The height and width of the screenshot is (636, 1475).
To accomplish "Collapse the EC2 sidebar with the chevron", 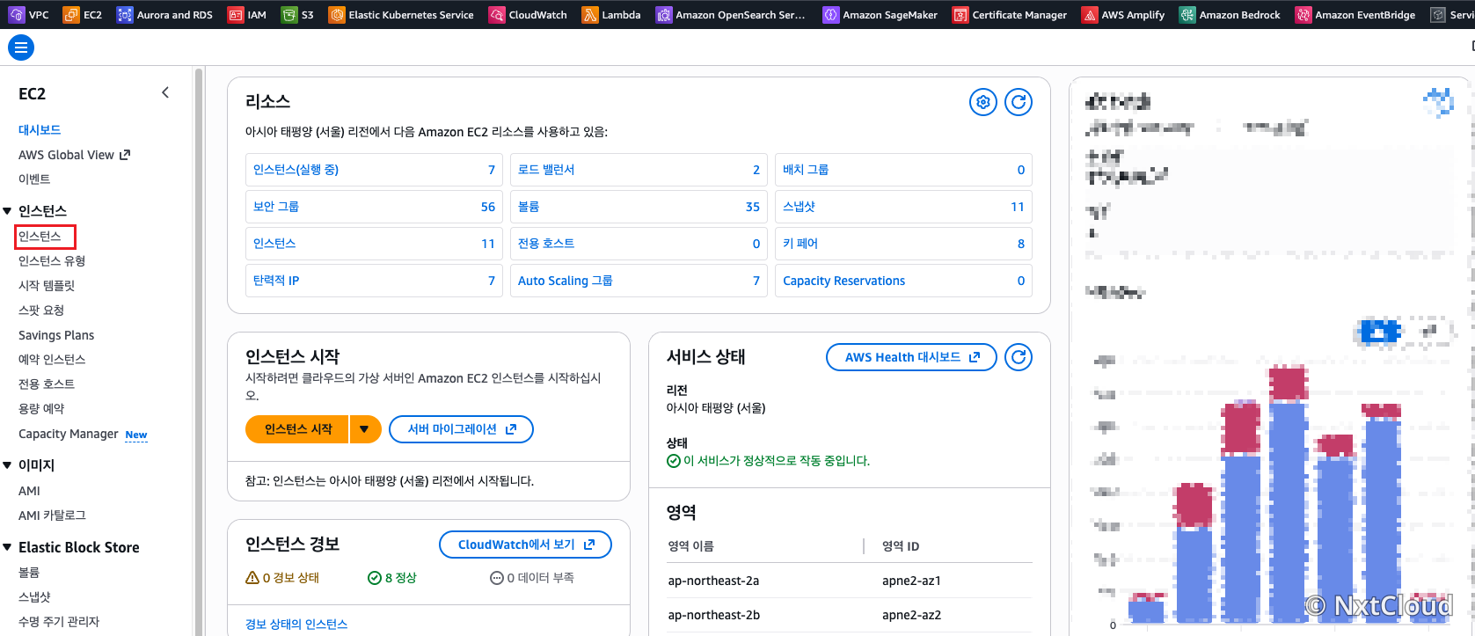I will 165,93.
